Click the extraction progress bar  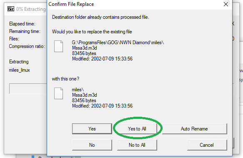tap(28, 89)
